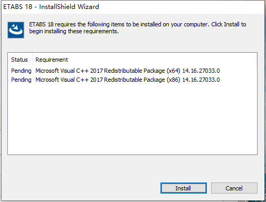Click the '(x64)' label in first row
266x202 pixels.
(x=174, y=71)
